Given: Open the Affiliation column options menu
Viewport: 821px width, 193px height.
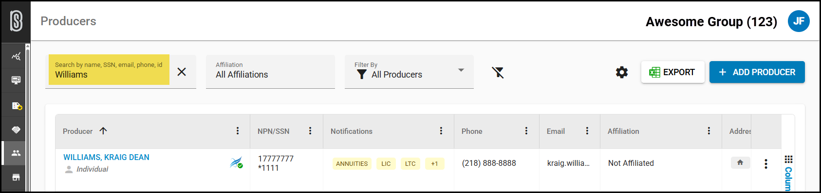Looking at the screenshot, I should 709,130.
